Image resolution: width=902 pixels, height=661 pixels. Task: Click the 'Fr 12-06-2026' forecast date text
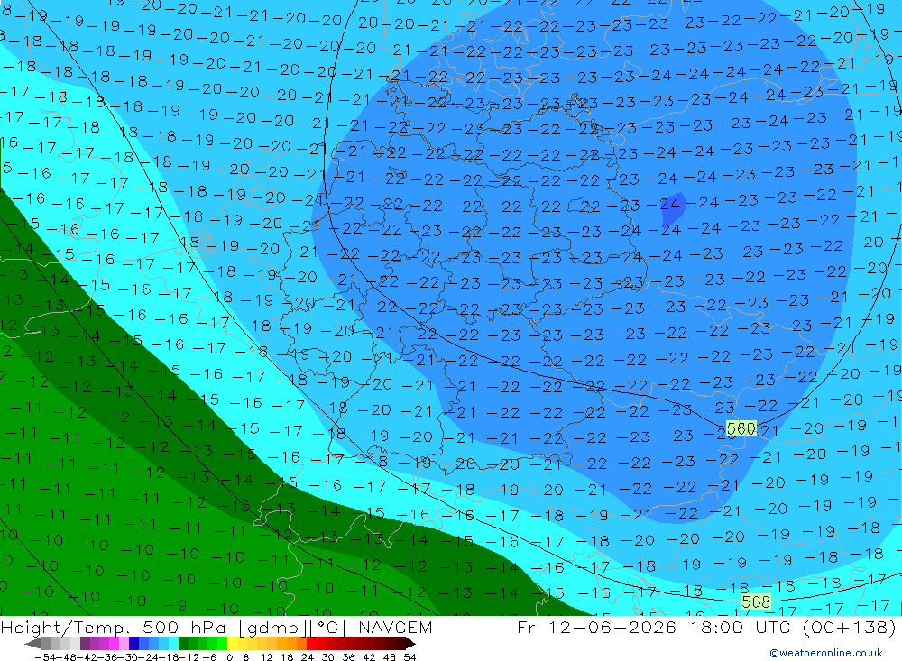point(596,627)
